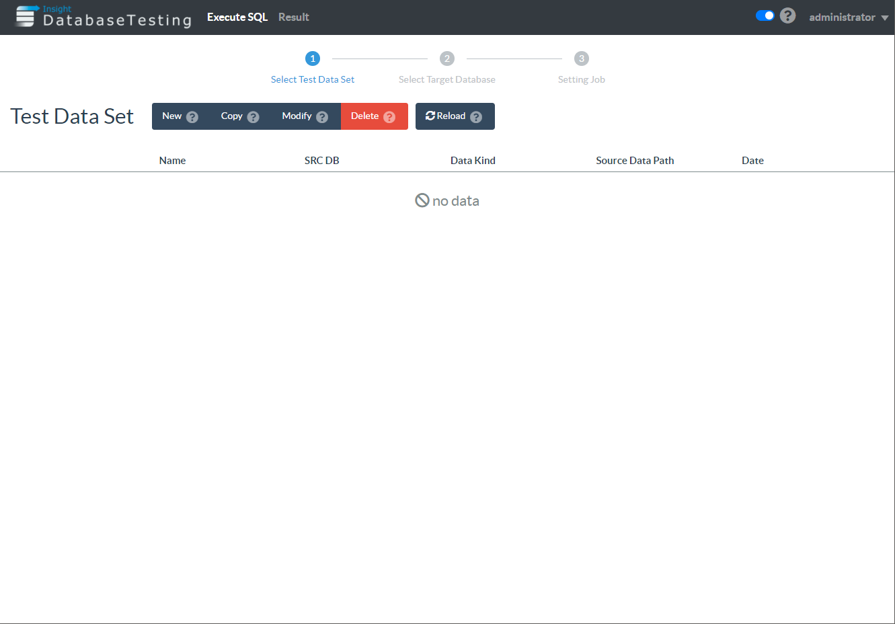Click the Data Kind column header
This screenshot has width=895, height=624.
pos(473,160)
